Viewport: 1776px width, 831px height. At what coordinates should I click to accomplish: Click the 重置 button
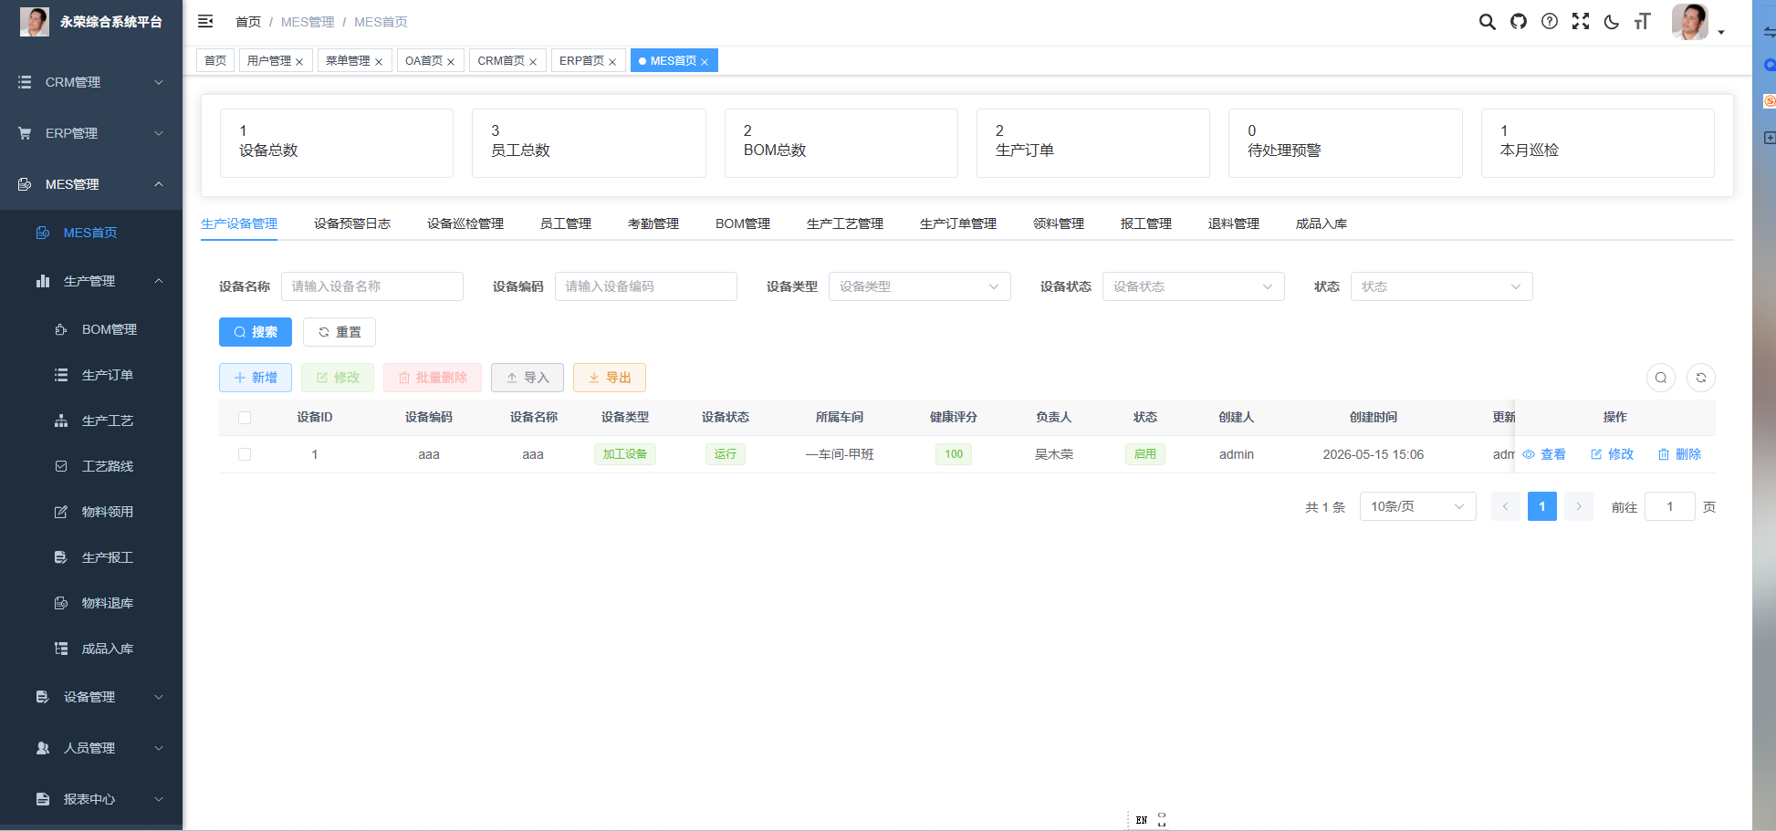pos(340,332)
